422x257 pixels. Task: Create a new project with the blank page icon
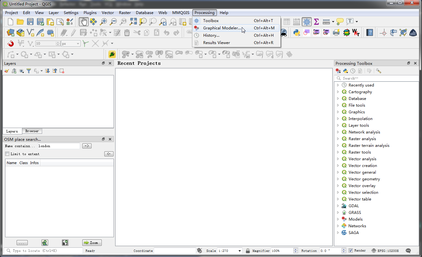click(11, 22)
